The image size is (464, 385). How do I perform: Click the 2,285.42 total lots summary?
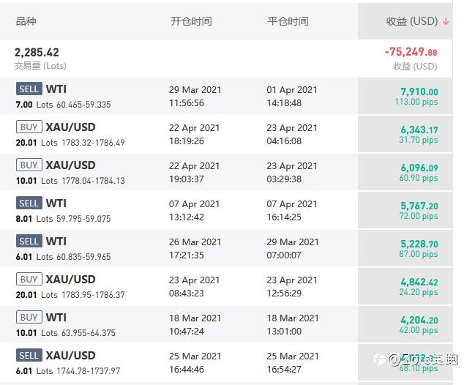(37, 53)
